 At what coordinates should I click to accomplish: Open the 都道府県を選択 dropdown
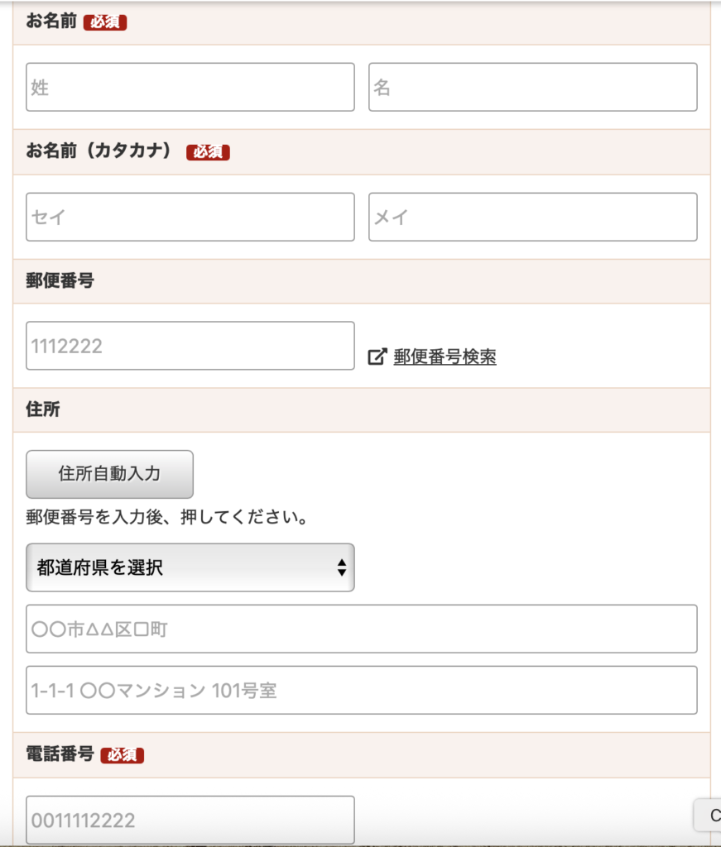[x=190, y=567]
